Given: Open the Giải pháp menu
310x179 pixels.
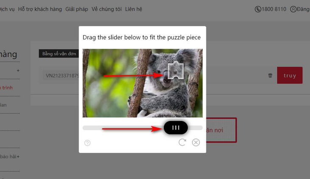Looking at the screenshot, I should tap(77, 9).
